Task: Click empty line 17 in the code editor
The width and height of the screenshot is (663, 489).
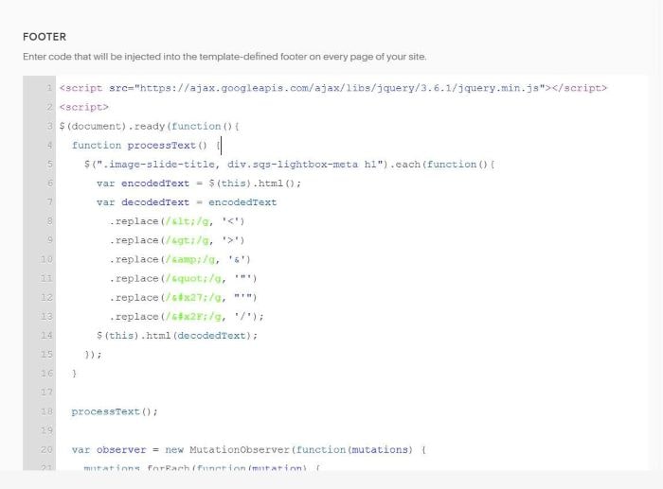Action: pyautogui.click(x=351, y=393)
